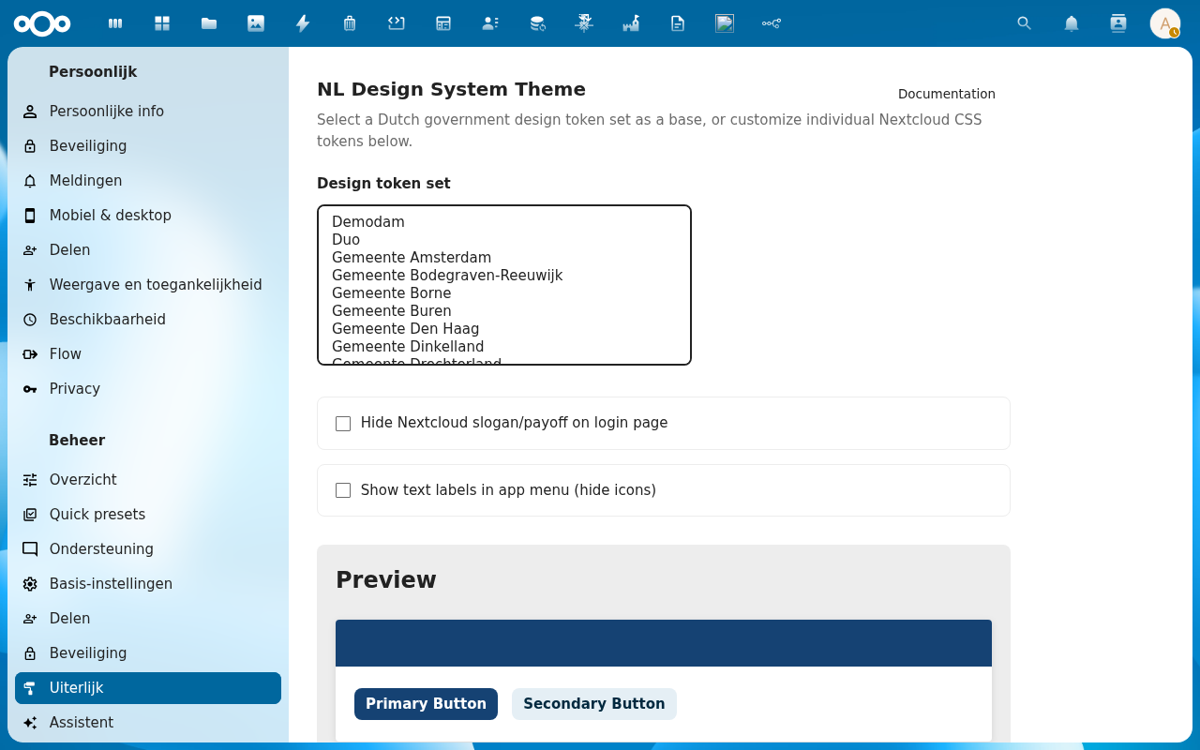The width and height of the screenshot is (1200, 750).
Task: Open the user avatar menu
Action: [1165, 23]
